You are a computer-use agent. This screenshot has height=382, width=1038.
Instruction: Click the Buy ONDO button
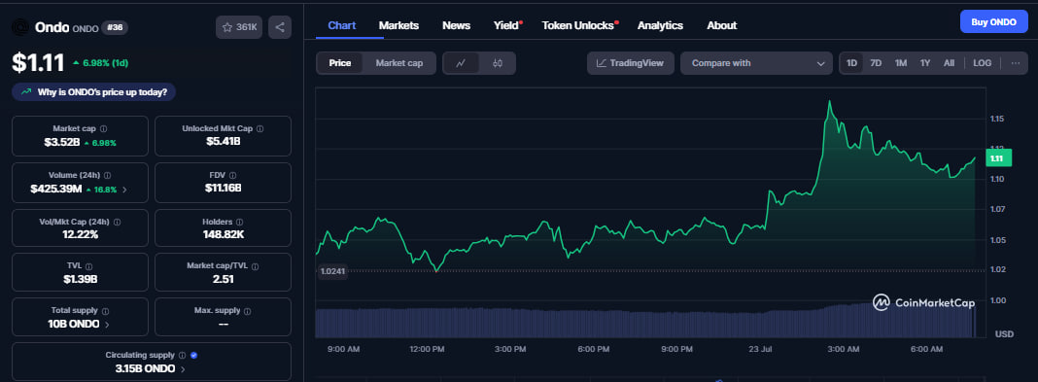point(993,21)
